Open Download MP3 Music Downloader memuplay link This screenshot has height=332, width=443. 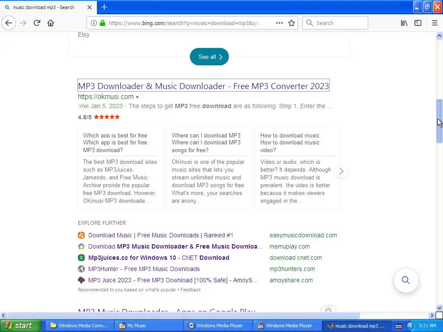click(x=175, y=246)
